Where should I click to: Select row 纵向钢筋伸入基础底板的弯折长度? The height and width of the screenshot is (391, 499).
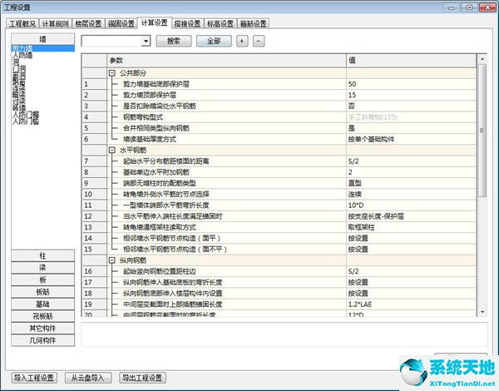click(279, 282)
